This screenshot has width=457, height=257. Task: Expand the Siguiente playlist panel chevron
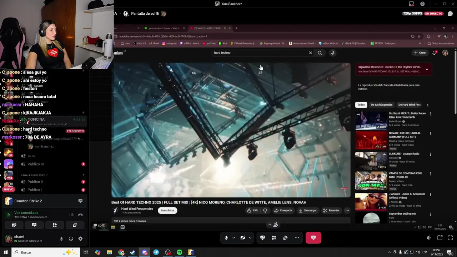tap(427, 69)
